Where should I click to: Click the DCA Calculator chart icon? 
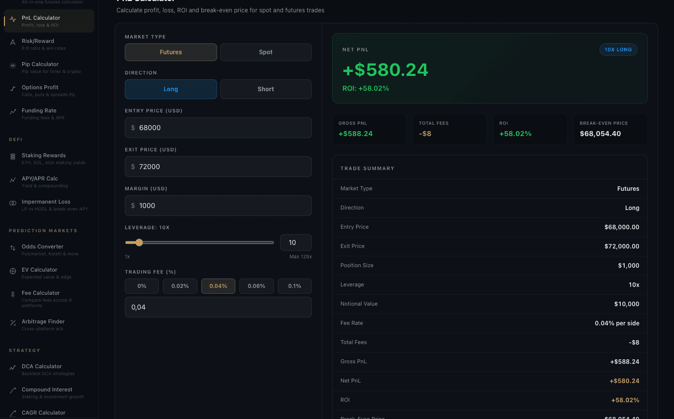(x=13, y=368)
